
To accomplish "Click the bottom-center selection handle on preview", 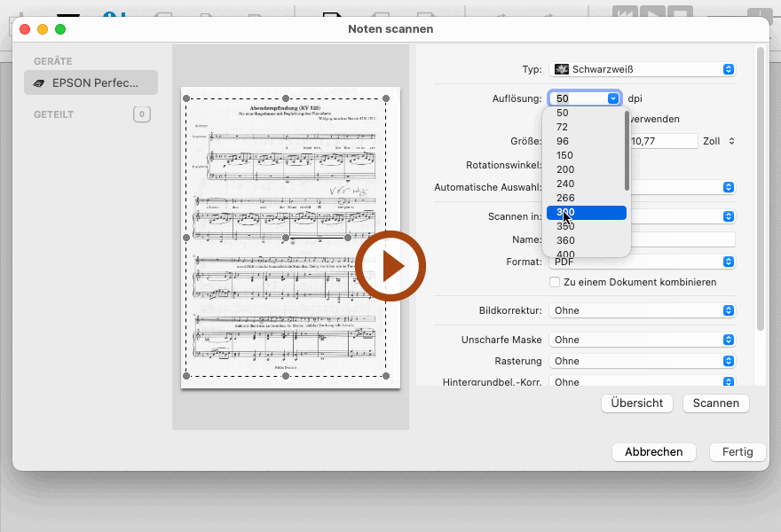I will pyautogui.click(x=286, y=377).
